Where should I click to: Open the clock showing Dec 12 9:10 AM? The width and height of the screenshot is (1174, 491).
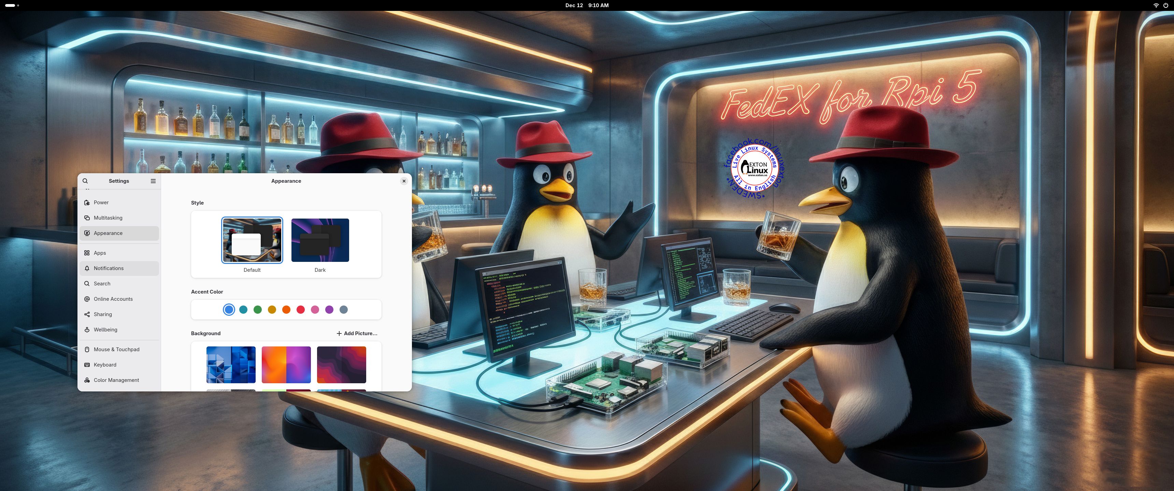pyautogui.click(x=587, y=5)
